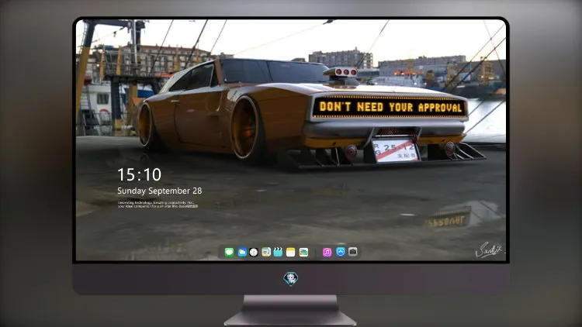Open the Weather app in dock

(x=241, y=252)
